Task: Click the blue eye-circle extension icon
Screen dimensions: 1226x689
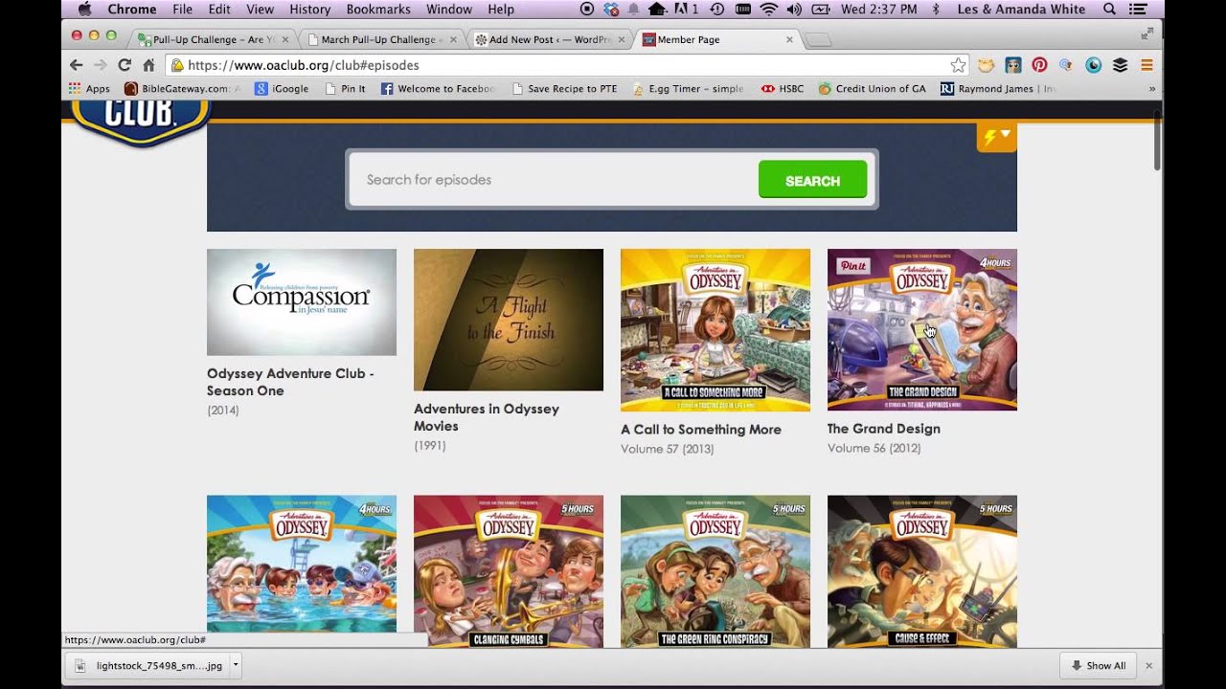Action: pyautogui.click(x=1093, y=65)
